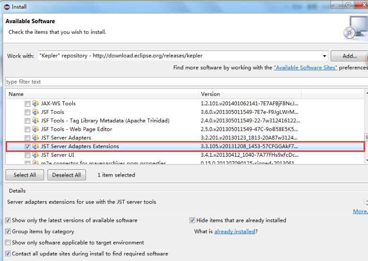Check JSF Tools - Tag Library Metadata checkbox
This screenshot has width=368, height=261.
[x=27, y=121]
